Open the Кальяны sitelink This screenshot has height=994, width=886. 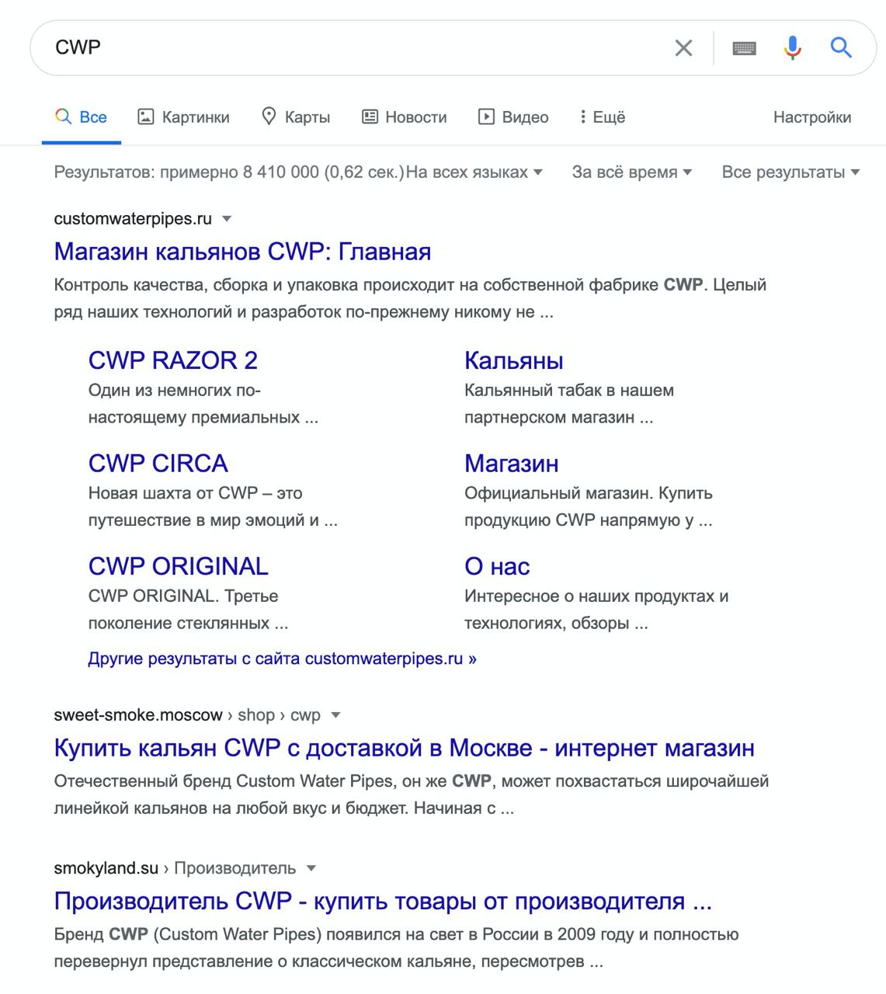click(x=513, y=360)
